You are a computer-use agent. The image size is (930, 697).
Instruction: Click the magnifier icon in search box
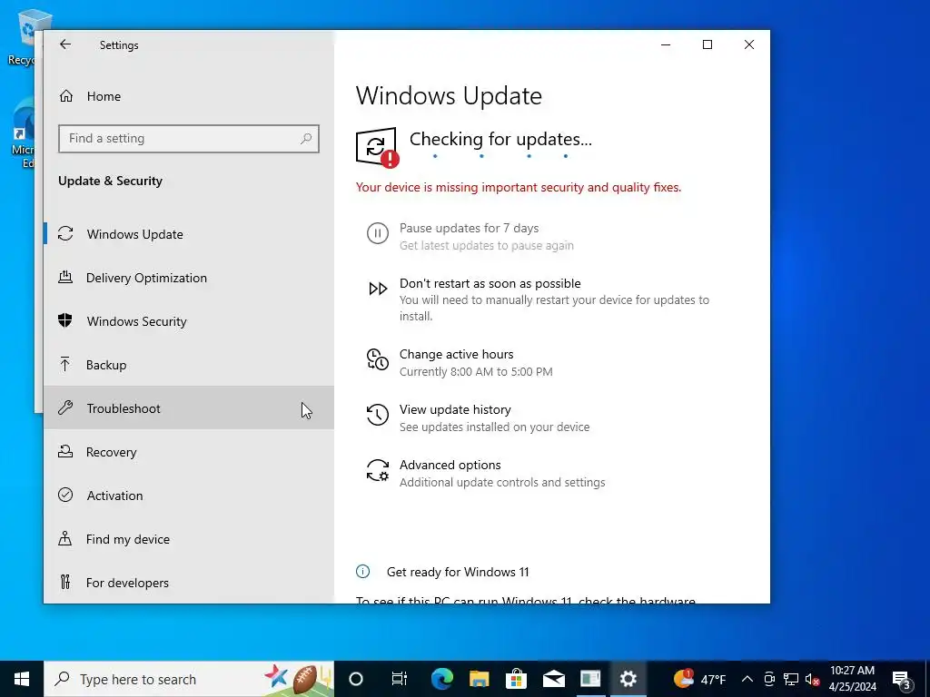coord(306,139)
